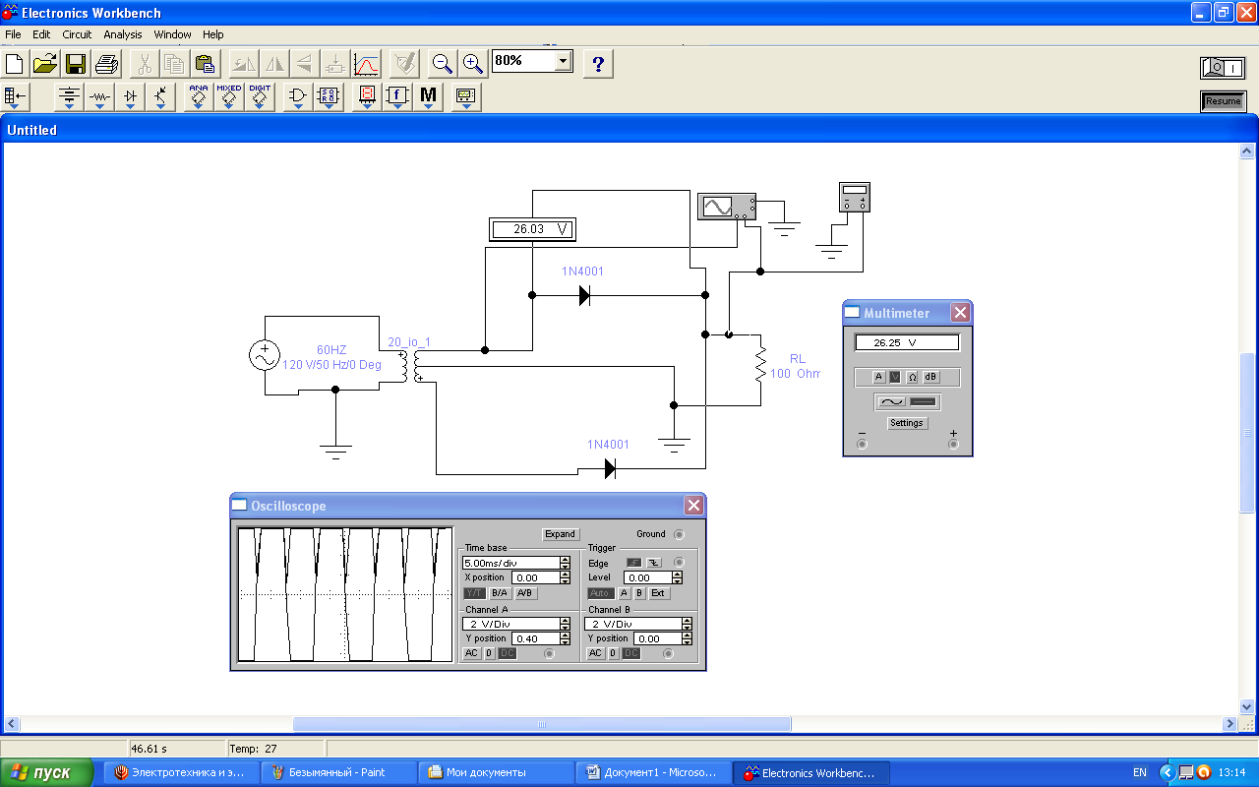Open an existing circuit file
Screen dimensions: 1259x787
coord(45,64)
